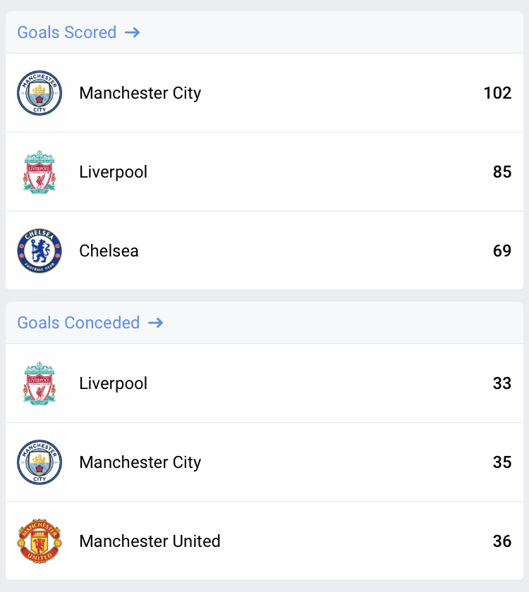The height and width of the screenshot is (592, 529).
Task: Click Liverpool's 85 goals scored value
Action: pos(502,172)
